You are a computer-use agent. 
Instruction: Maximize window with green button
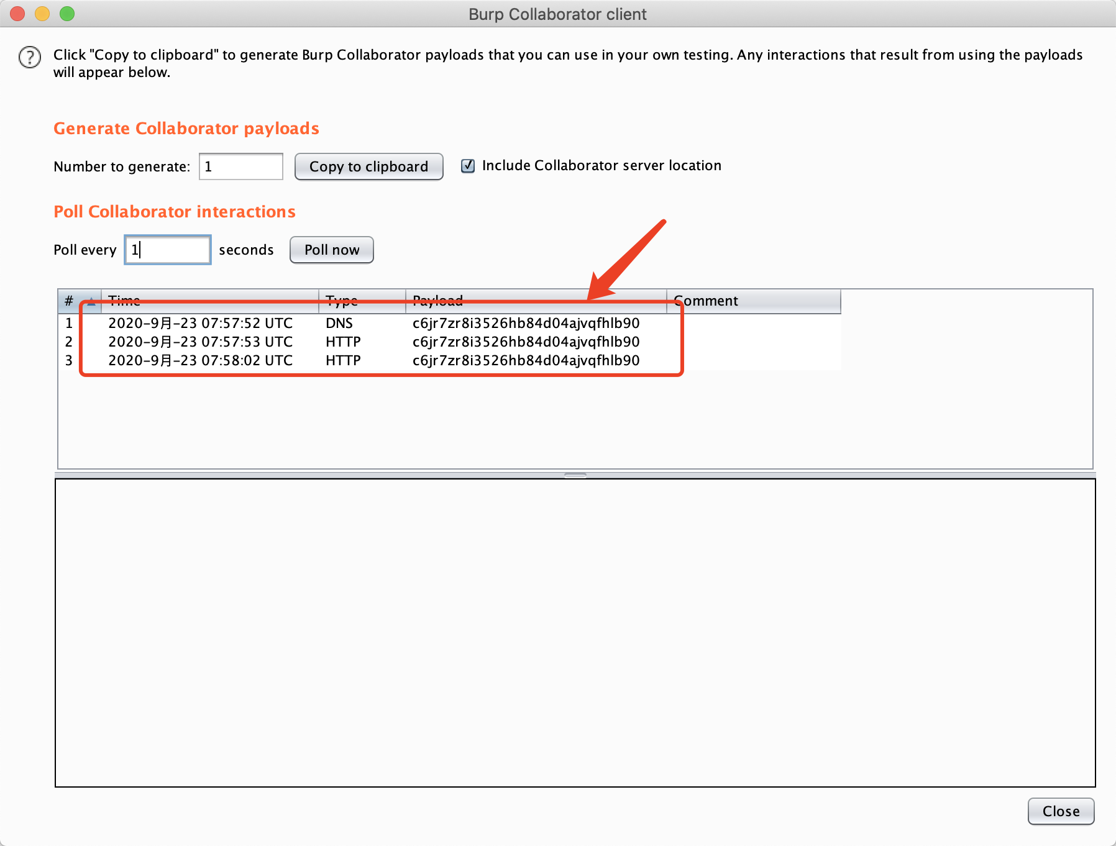click(67, 14)
